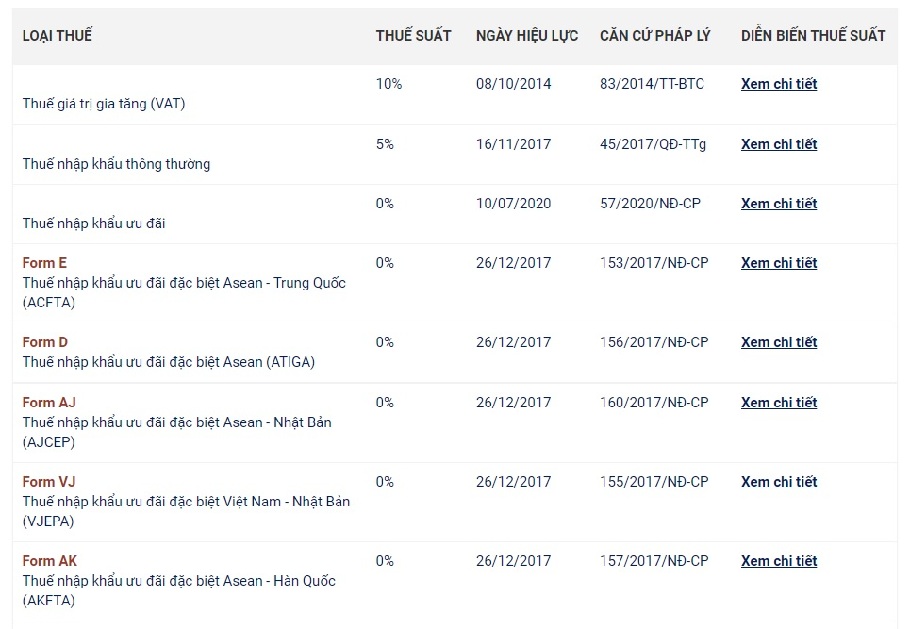Image resolution: width=910 pixels, height=629 pixels.
Task: Select the Form E label
Action: (43, 263)
